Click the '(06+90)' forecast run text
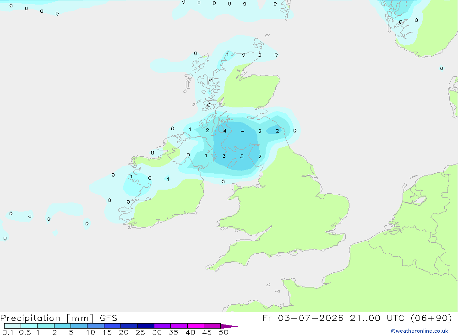This screenshot has width=458, height=335. tap(431, 318)
